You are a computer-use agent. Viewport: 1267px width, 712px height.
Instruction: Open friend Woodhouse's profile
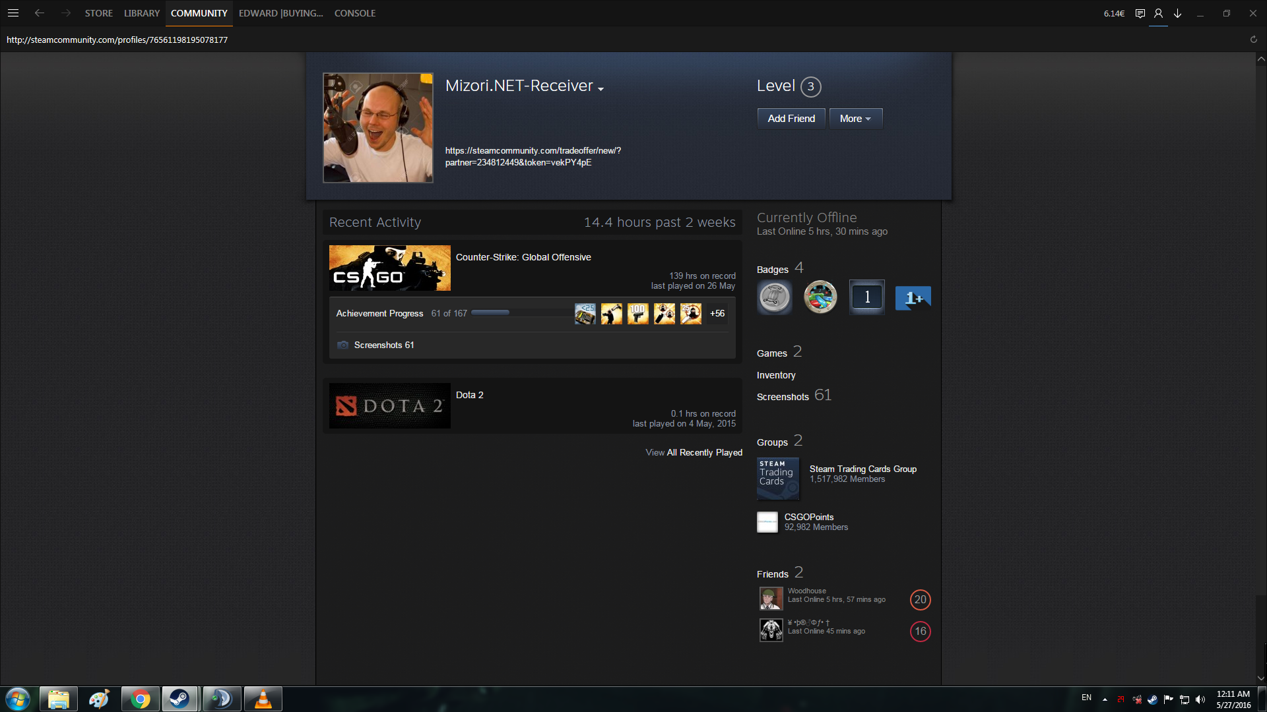pyautogui.click(x=806, y=591)
